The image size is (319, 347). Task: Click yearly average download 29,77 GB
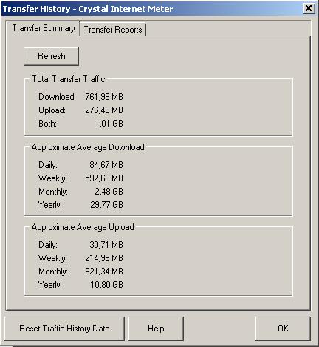pyautogui.click(x=106, y=205)
